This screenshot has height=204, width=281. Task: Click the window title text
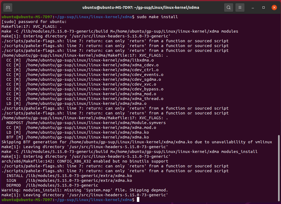(141, 7)
